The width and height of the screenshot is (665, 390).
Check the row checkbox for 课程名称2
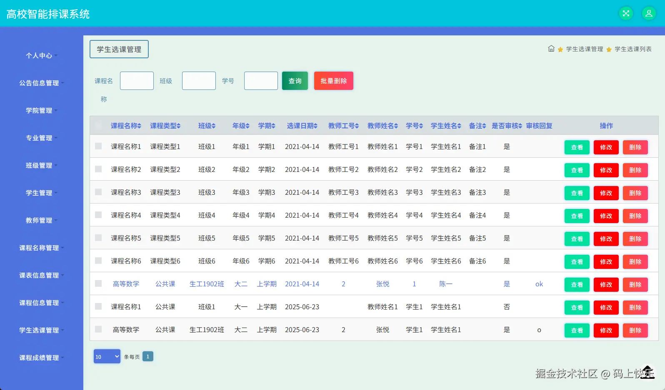click(x=98, y=169)
